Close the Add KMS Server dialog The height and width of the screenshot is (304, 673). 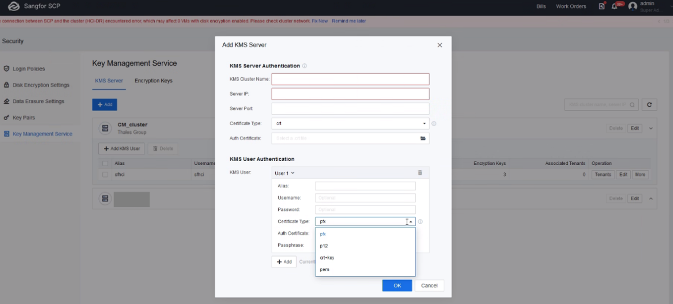[x=440, y=45]
